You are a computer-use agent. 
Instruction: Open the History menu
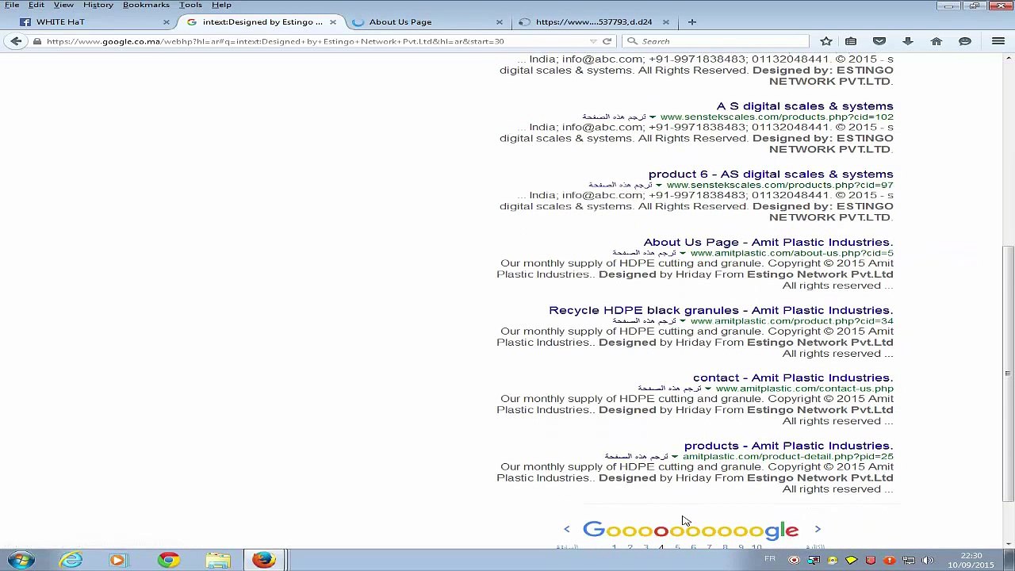pyautogui.click(x=98, y=5)
